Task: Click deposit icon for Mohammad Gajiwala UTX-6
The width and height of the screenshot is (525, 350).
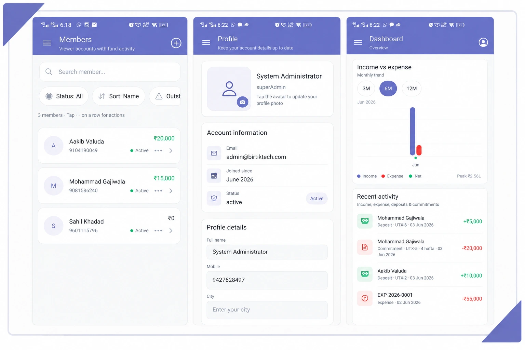Action: (365, 221)
